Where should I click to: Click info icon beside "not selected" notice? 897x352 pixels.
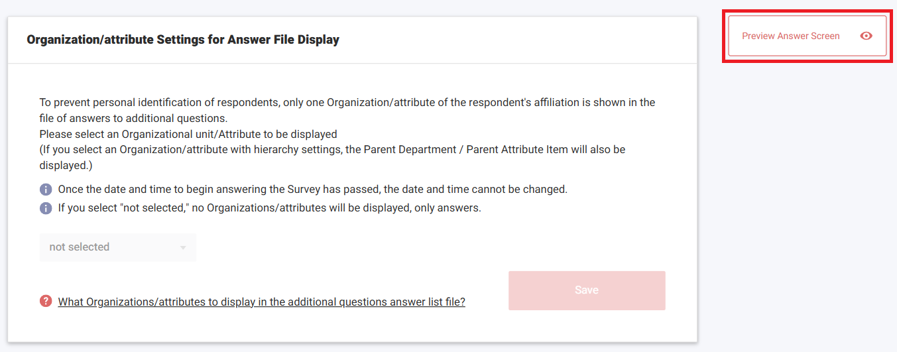click(x=46, y=208)
